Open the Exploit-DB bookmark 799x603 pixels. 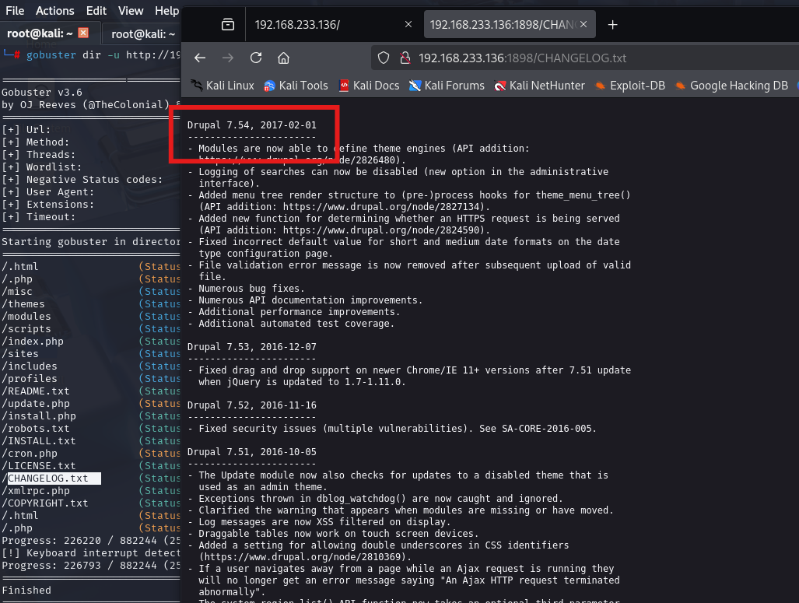click(630, 86)
